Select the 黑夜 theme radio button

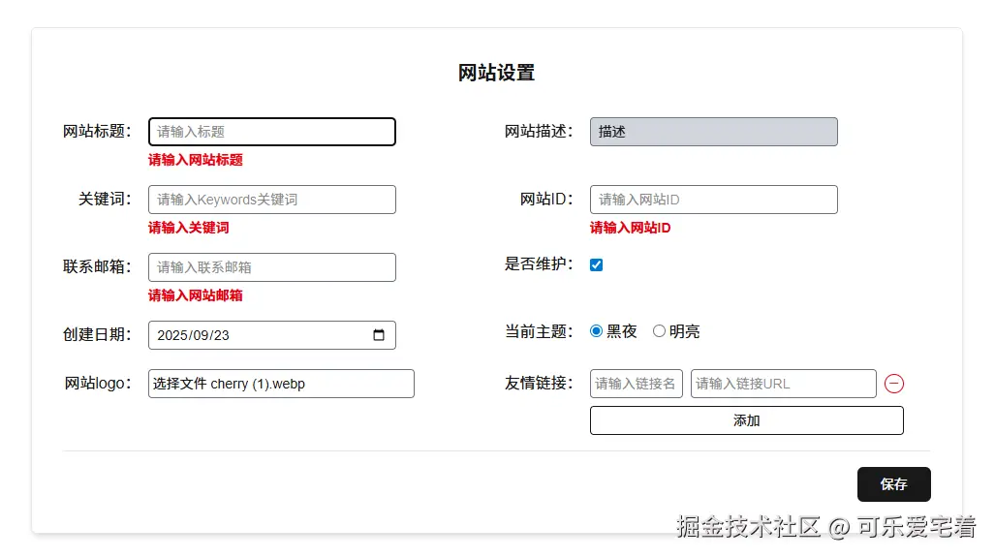point(597,331)
